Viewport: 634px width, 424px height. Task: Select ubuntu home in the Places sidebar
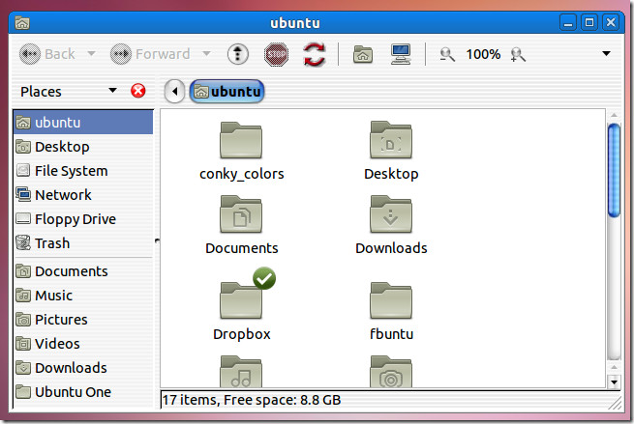click(83, 123)
